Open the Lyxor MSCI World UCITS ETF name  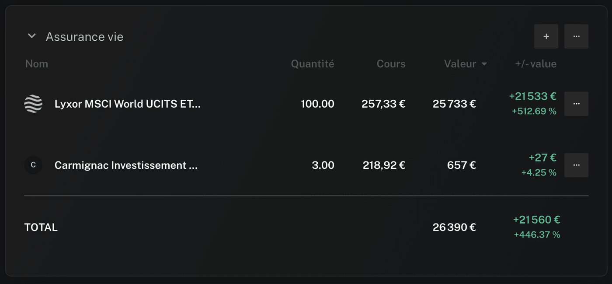click(x=127, y=104)
